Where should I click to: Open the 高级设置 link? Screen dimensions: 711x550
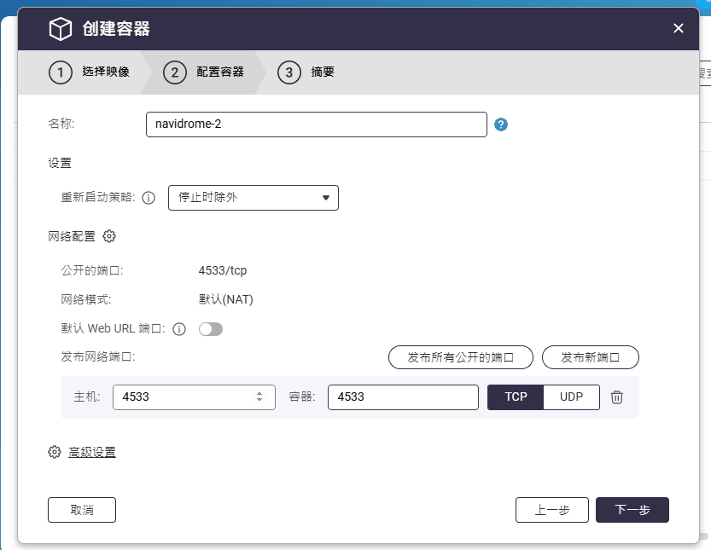92,452
